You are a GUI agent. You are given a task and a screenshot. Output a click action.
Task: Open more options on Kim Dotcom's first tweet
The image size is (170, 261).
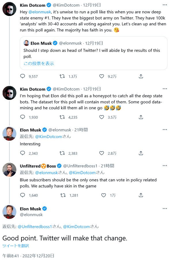165,5
